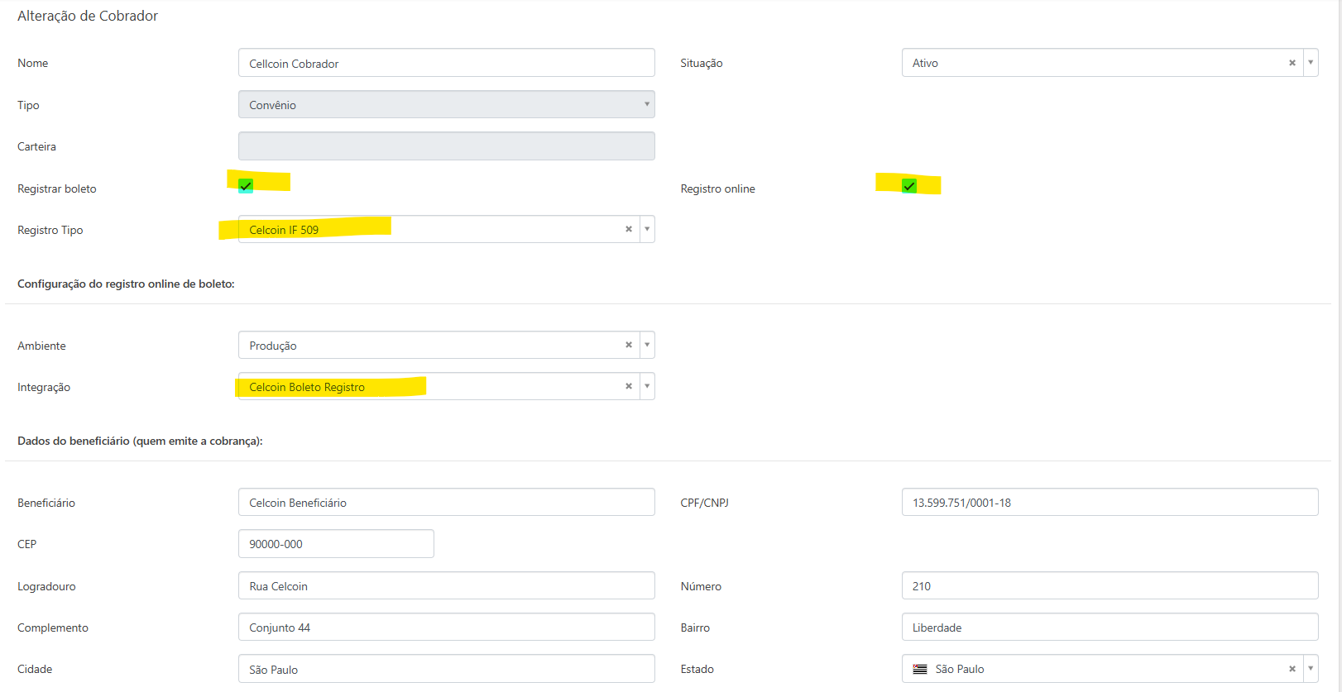Click the Carteira input field
The width and height of the screenshot is (1342, 692).
click(447, 146)
